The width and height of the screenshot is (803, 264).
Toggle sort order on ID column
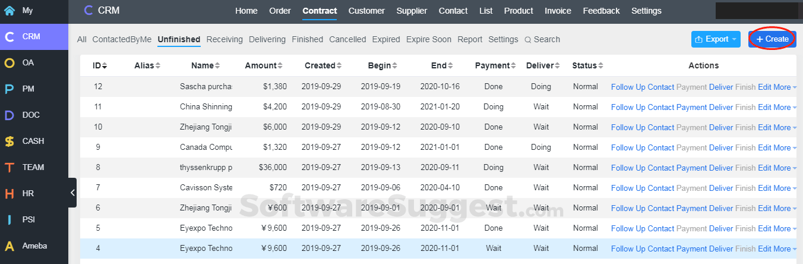point(105,65)
